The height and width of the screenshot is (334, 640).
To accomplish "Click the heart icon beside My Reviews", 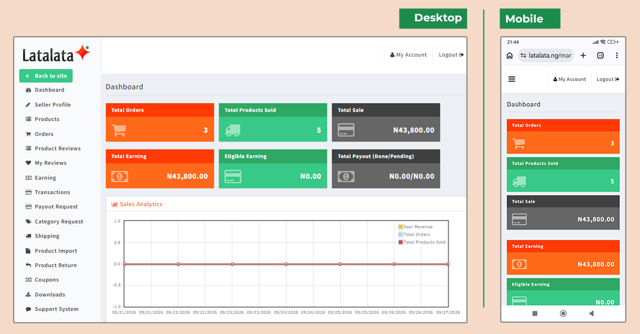I will coord(28,163).
